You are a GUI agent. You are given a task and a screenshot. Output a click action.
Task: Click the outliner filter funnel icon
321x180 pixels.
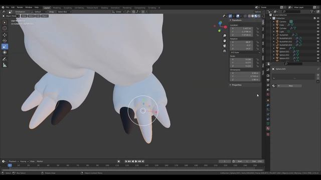[312, 11]
